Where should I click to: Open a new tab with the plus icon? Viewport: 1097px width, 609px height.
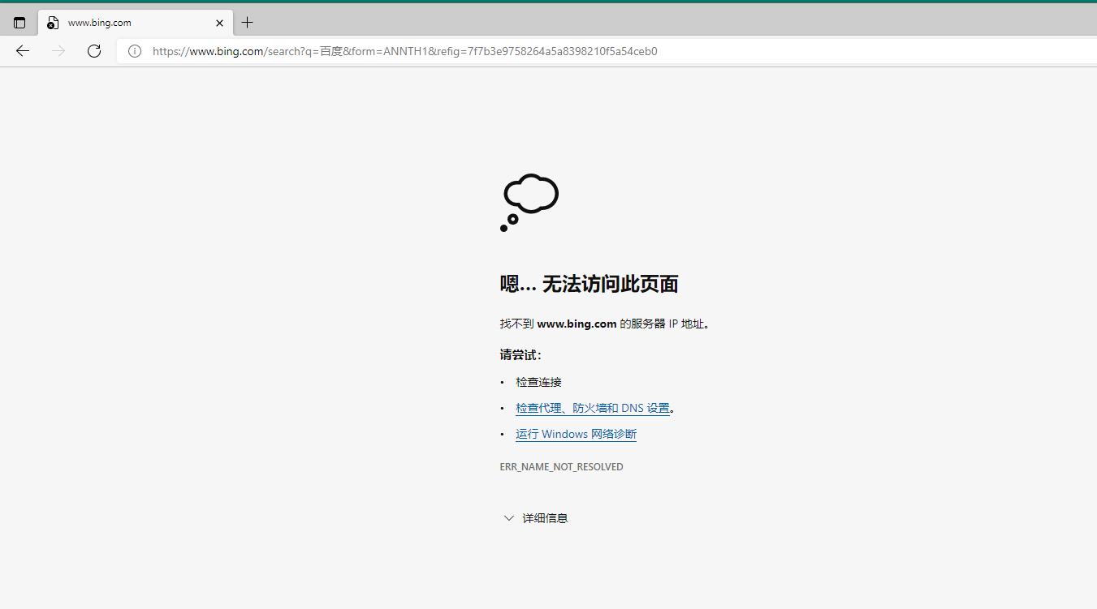click(x=247, y=22)
